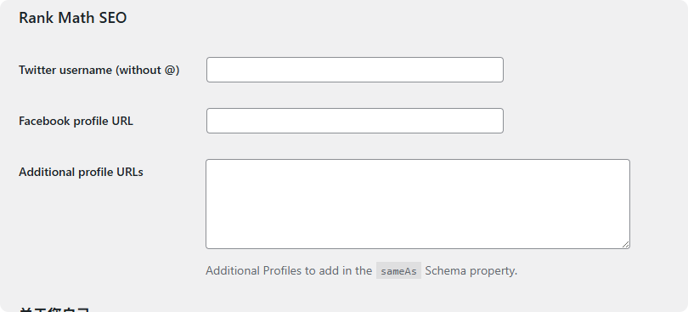Click the word 'Rank' in the heading
The height and width of the screenshot is (312, 688).
tap(37, 18)
